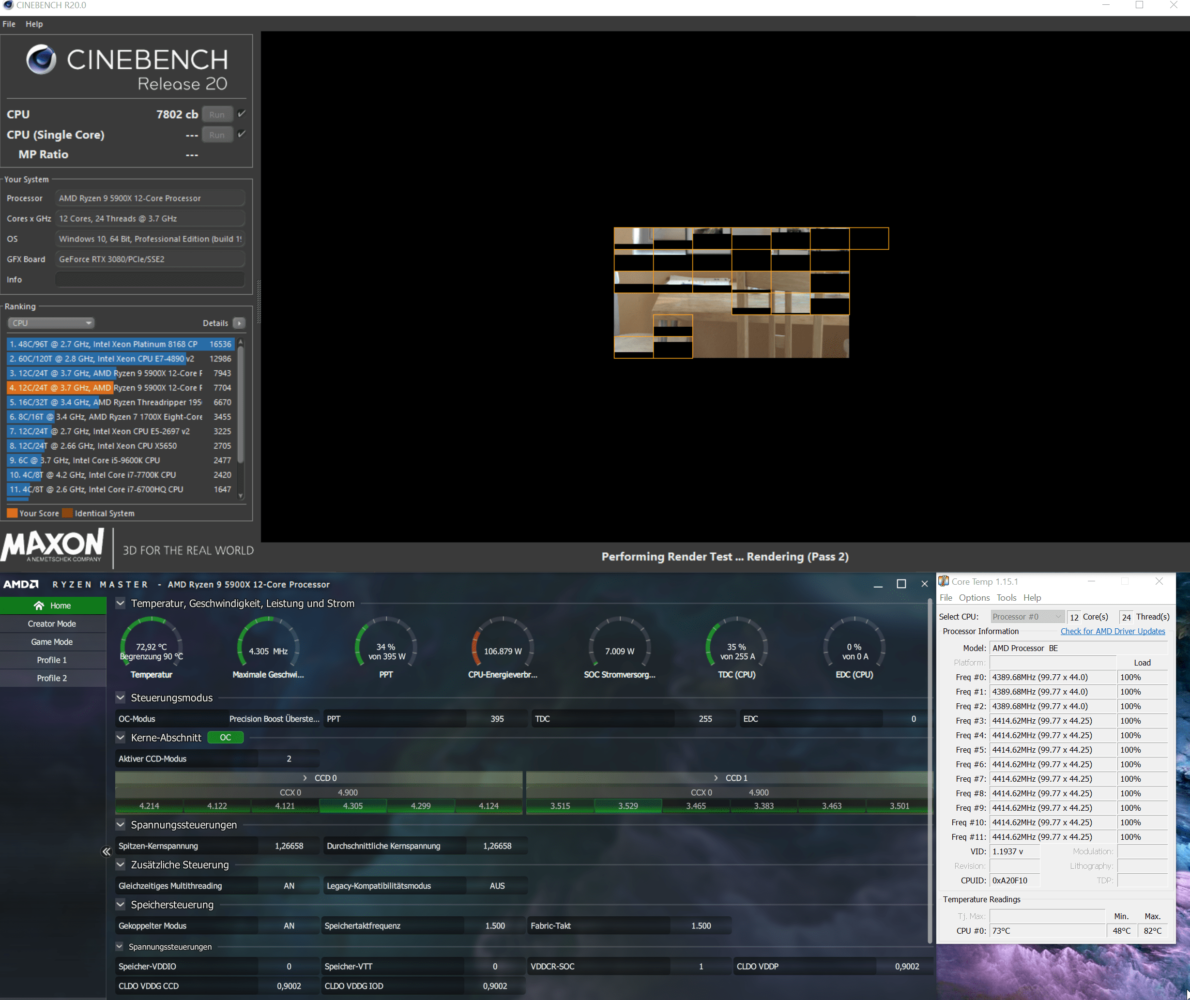Viewport: 1190px width, 1000px height.
Task: Click the Cinebench title bar icon
Action: [x=8, y=5]
